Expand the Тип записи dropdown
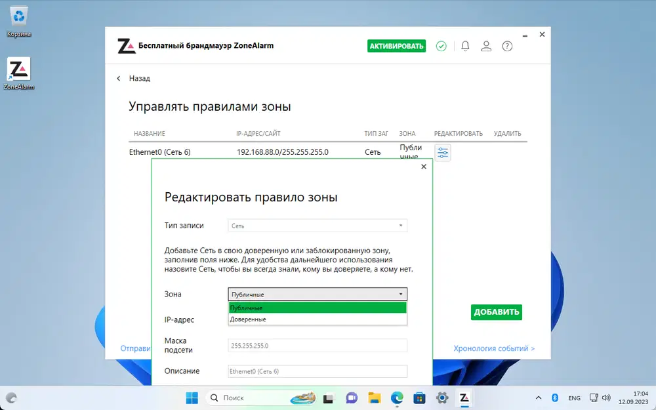The width and height of the screenshot is (656, 410). click(318, 226)
